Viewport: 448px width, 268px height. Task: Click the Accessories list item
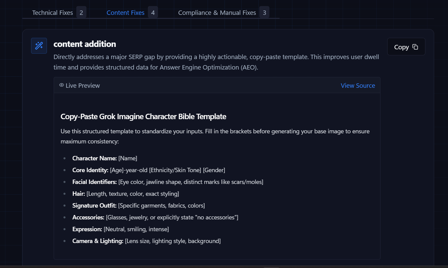click(155, 217)
